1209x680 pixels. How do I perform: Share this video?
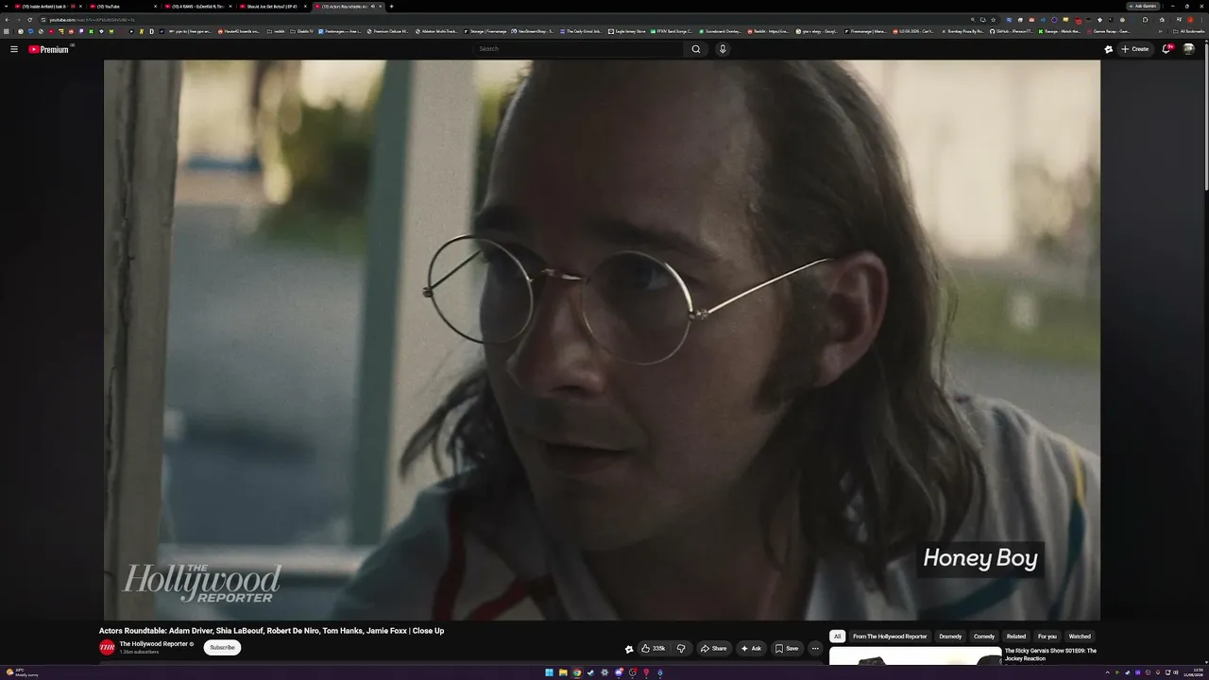click(713, 648)
